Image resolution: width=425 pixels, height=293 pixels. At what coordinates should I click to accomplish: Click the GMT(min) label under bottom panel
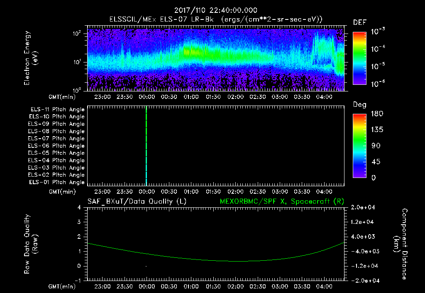tap(62, 286)
